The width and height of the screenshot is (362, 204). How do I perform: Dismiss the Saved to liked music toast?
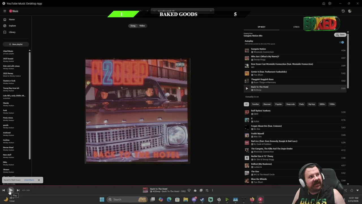(x=39, y=180)
